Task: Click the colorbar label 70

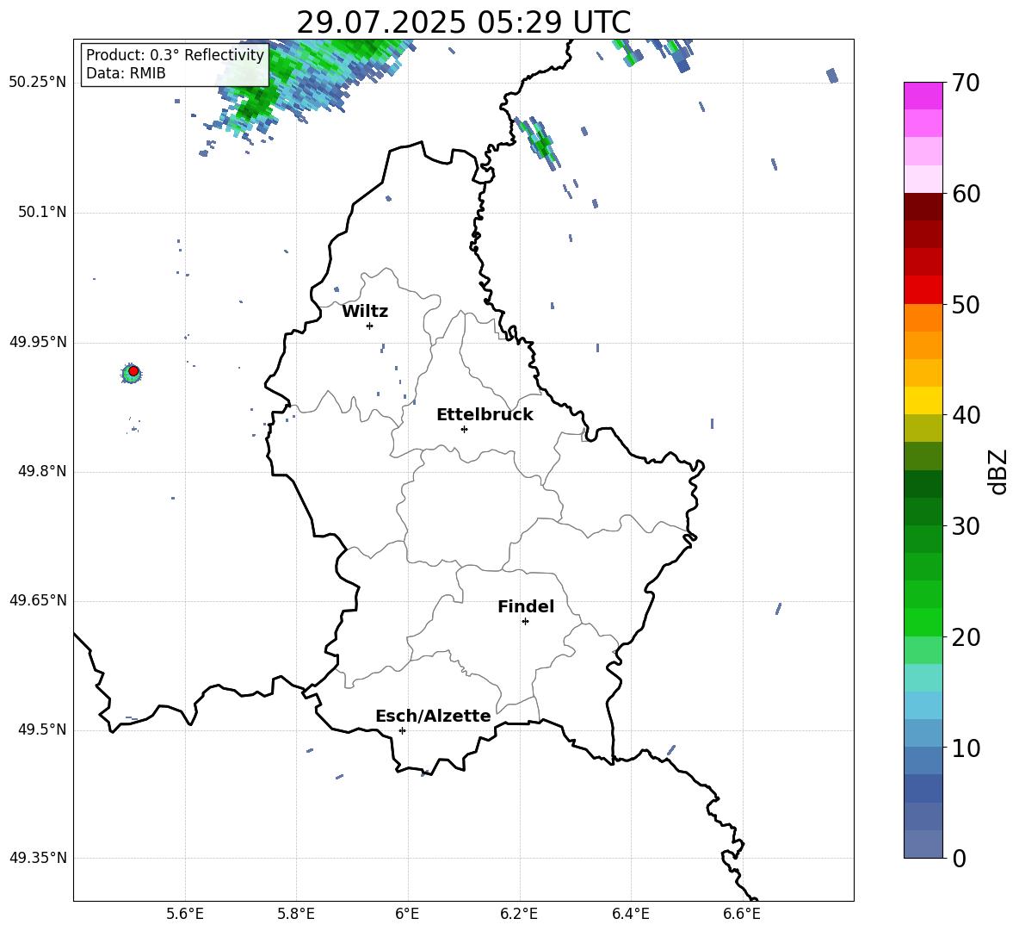Action: 965,84
